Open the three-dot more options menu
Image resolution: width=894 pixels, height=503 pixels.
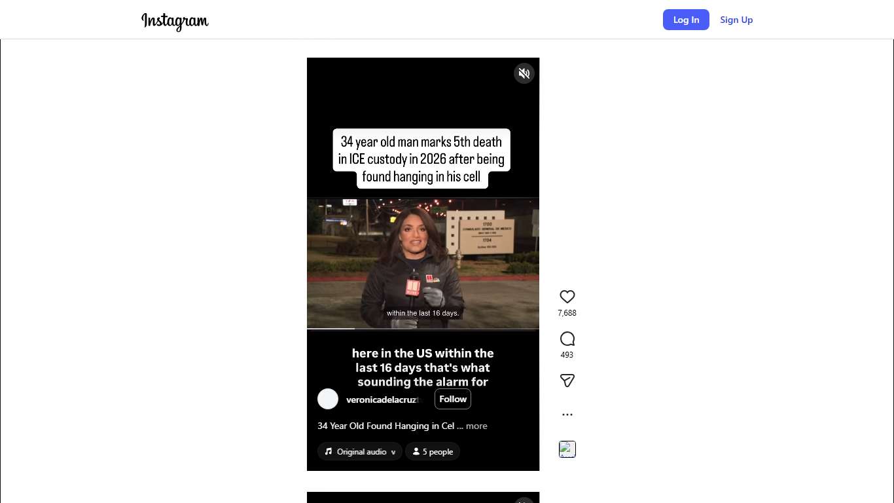click(x=567, y=415)
